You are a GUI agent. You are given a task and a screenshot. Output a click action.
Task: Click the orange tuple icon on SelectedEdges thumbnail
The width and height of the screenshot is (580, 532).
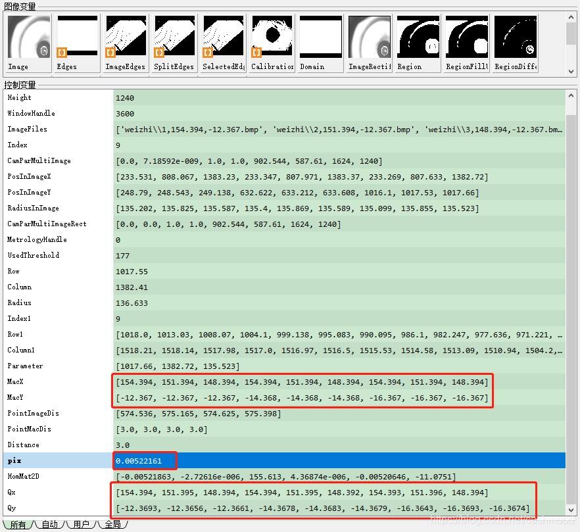click(x=208, y=53)
